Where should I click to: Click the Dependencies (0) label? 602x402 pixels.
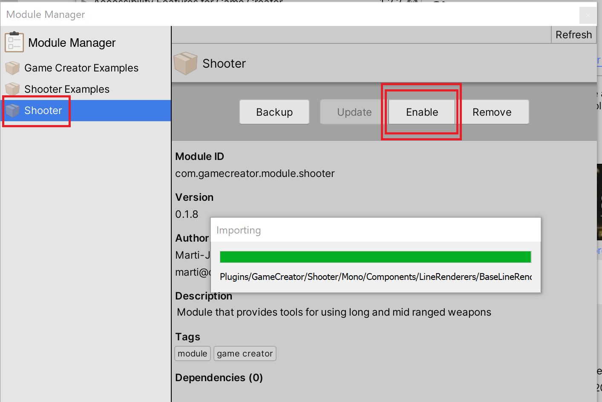click(219, 378)
